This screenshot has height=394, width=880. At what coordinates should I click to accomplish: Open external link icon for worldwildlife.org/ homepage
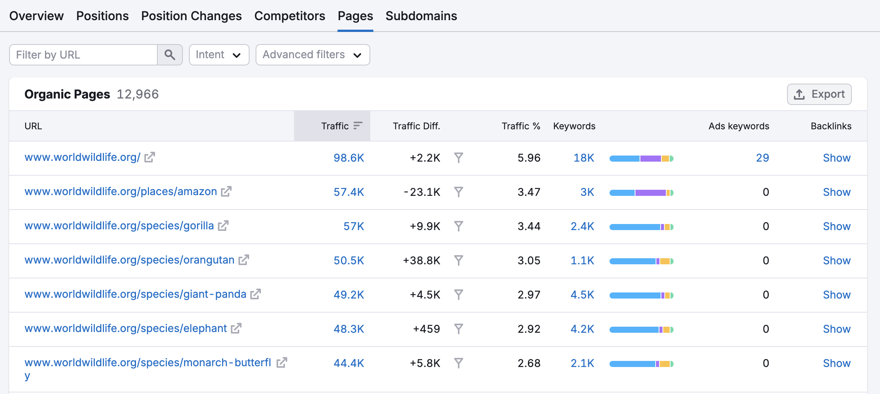click(x=150, y=157)
